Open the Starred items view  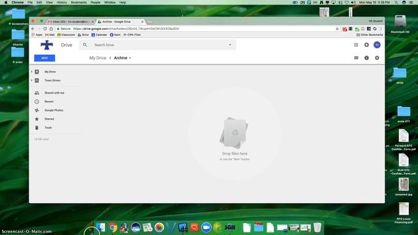pyautogui.click(x=50, y=119)
